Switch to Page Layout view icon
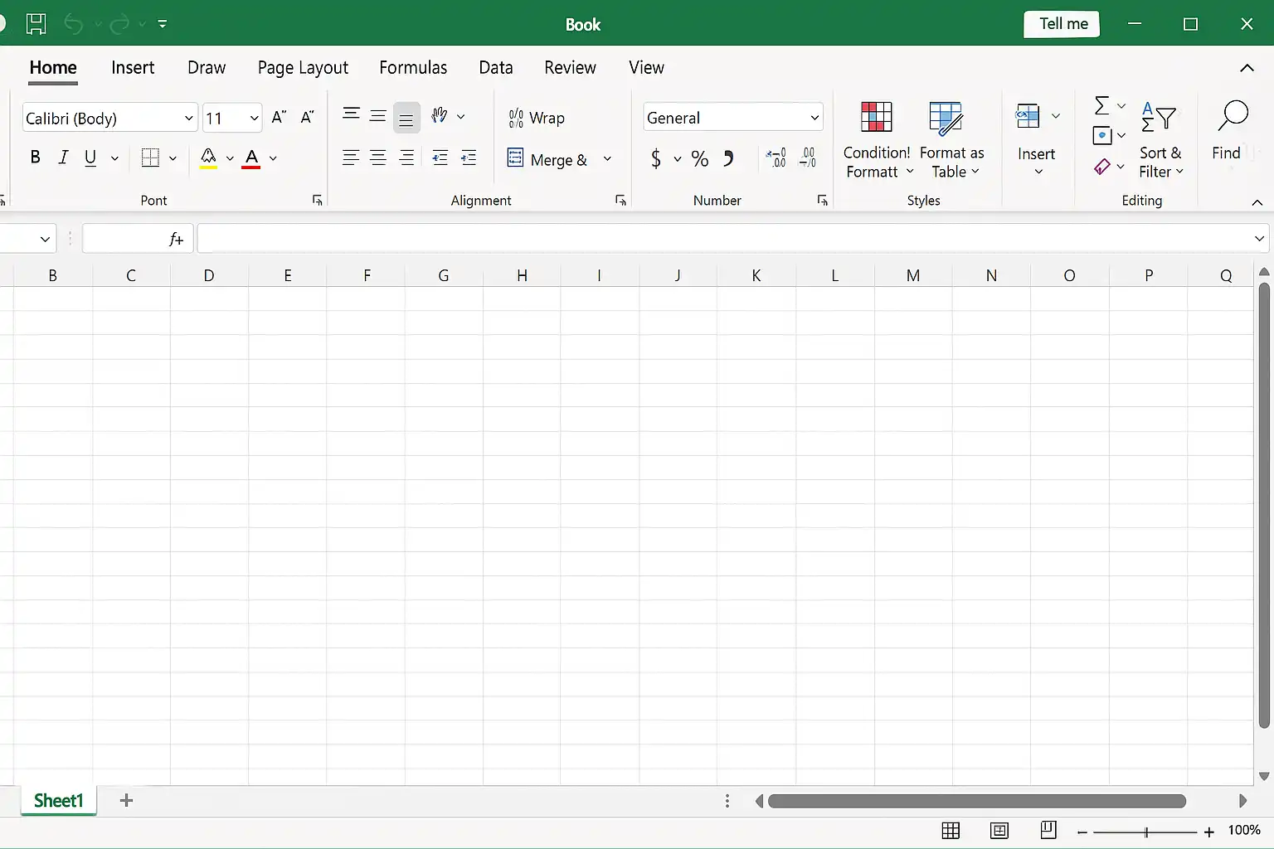1274x849 pixels. pos(999,830)
